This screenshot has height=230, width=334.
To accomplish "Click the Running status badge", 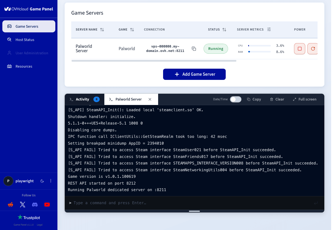I will point(216,49).
